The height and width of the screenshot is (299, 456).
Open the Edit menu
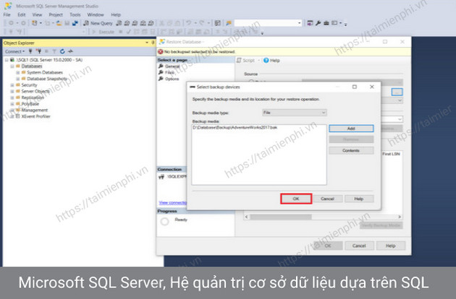coord(21,14)
